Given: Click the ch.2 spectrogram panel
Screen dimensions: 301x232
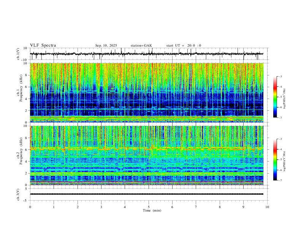Looking at the screenshot, I should coord(147,155).
